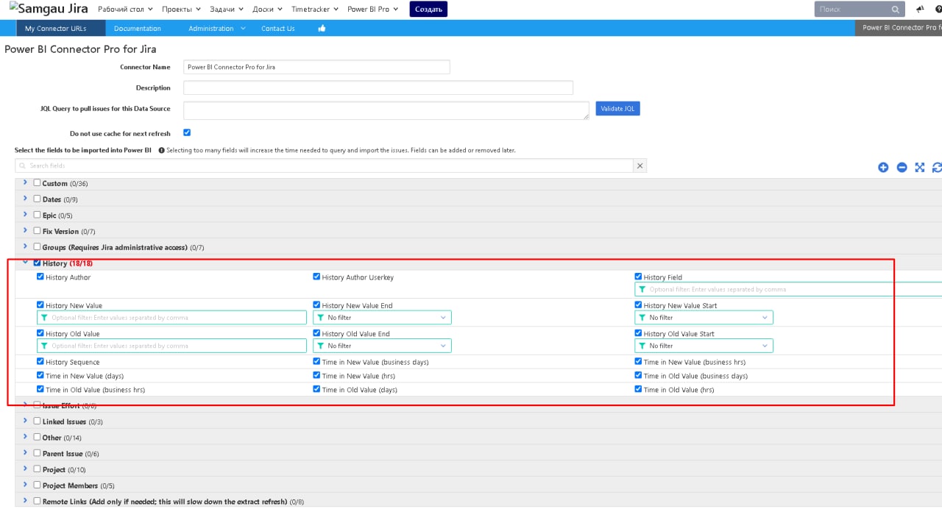Open History Old Value Start filter dropdown

[704, 346]
